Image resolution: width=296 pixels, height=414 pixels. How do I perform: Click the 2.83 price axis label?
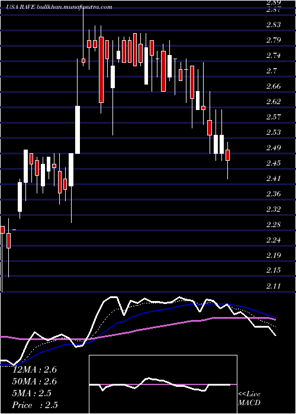click(x=274, y=25)
